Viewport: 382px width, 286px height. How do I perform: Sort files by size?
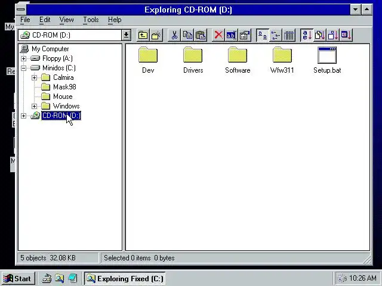click(x=333, y=36)
